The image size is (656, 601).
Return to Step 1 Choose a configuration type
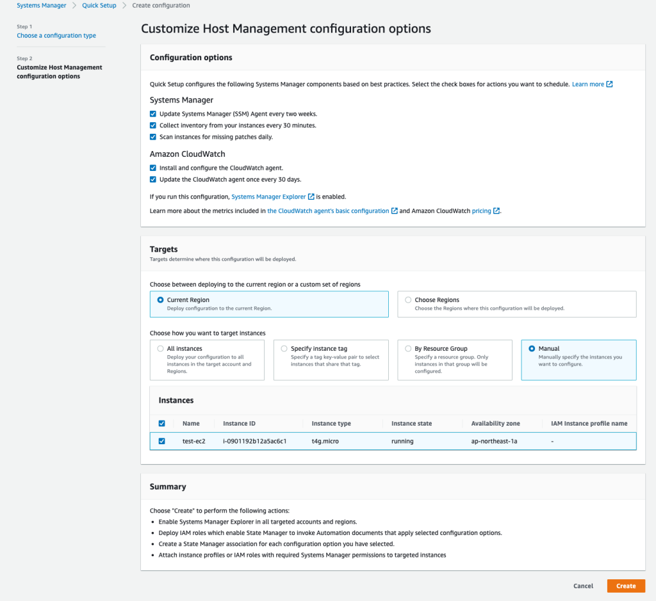click(x=56, y=36)
